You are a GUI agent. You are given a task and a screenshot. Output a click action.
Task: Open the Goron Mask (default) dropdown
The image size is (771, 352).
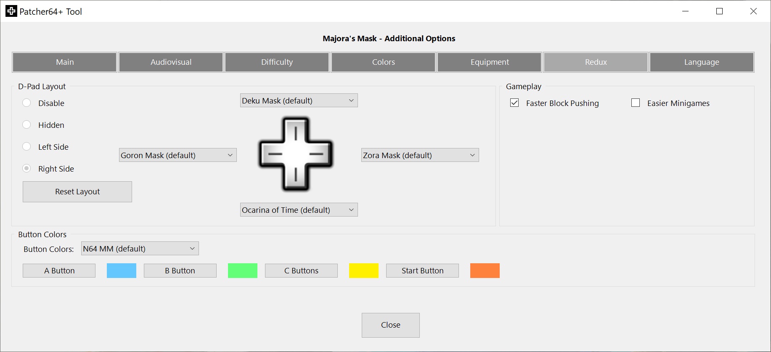pyautogui.click(x=178, y=155)
